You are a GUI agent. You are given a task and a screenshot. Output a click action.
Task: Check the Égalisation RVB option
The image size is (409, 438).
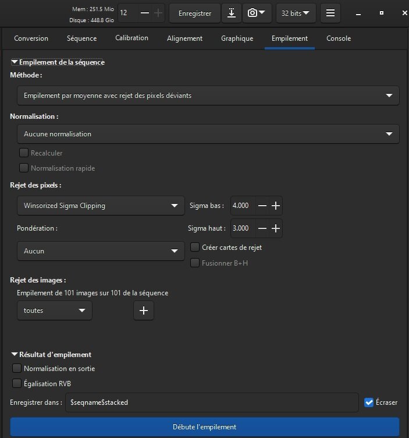click(17, 384)
